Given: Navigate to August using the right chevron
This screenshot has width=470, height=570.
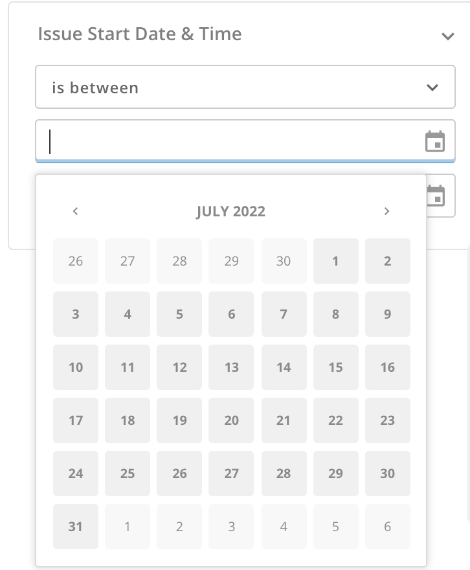Looking at the screenshot, I should click(x=386, y=211).
